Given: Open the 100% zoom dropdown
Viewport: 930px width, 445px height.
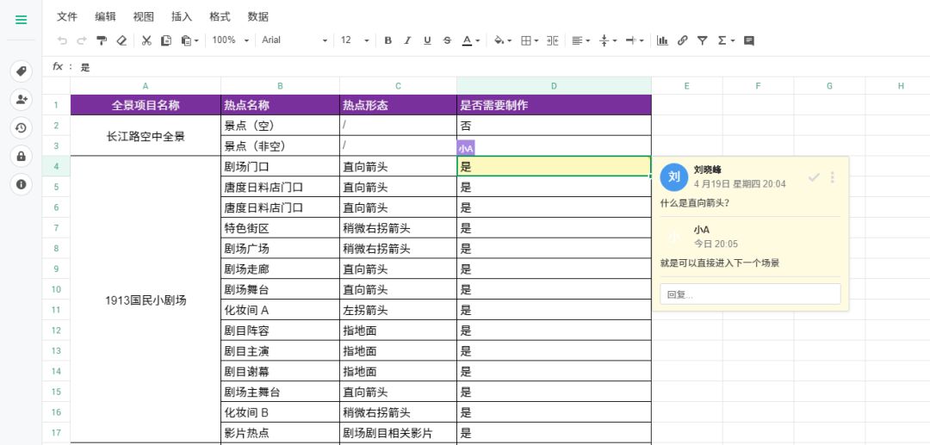Looking at the screenshot, I should coord(230,40).
